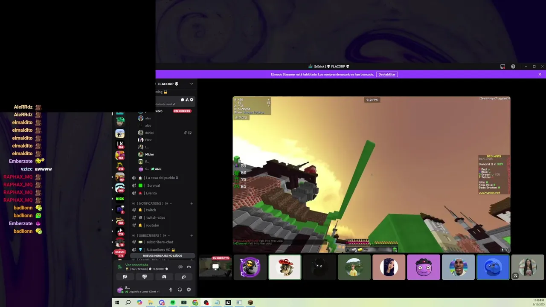Click Voz conectada connection status
The height and width of the screenshot is (307, 546).
(136, 265)
